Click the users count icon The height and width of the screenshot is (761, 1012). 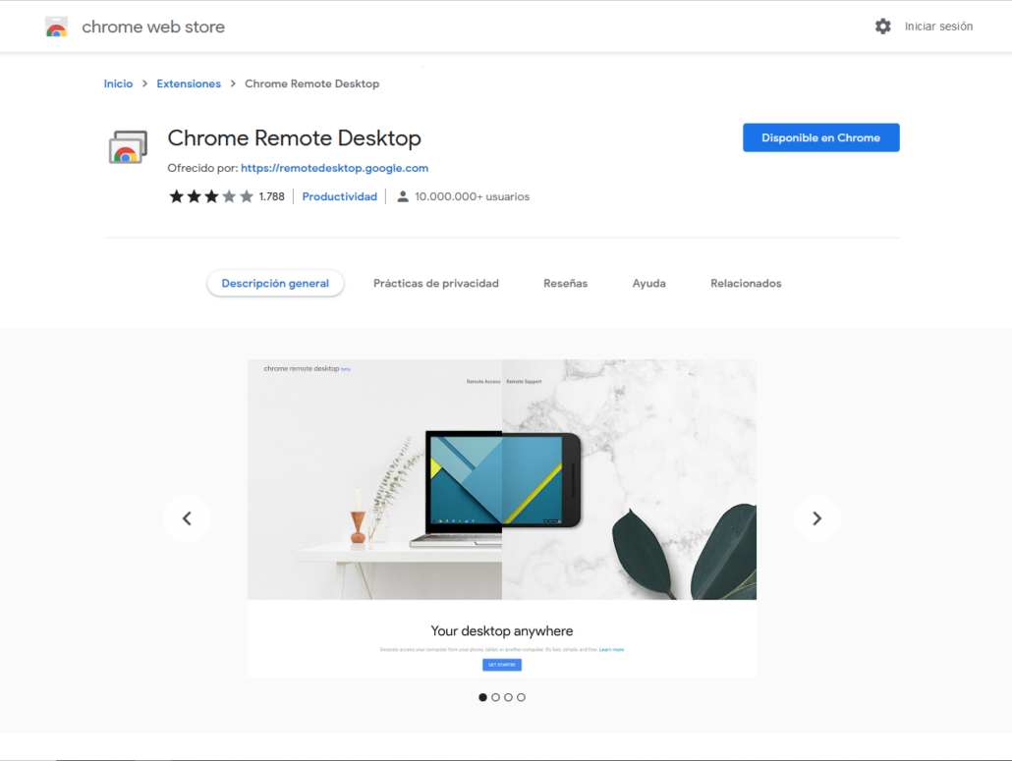tap(403, 195)
